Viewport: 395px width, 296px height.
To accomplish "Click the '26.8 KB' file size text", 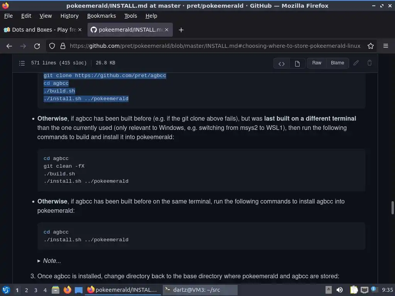I will [105, 63].
